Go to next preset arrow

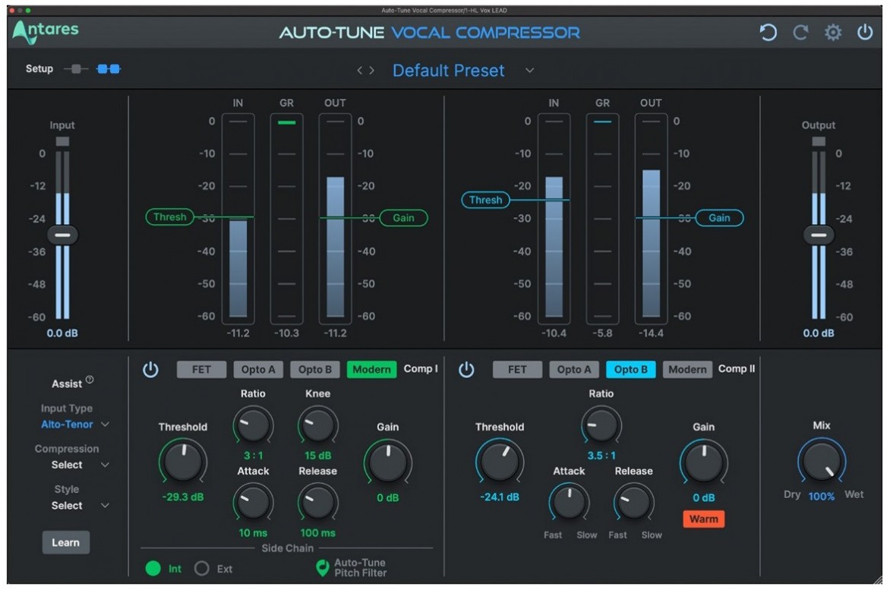[372, 71]
